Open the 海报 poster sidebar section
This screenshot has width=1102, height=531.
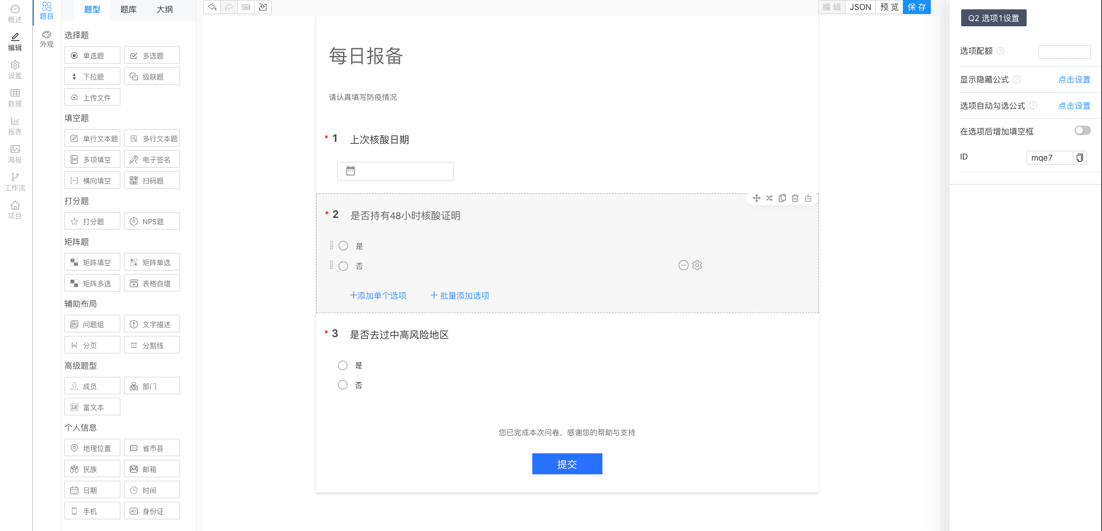click(15, 152)
